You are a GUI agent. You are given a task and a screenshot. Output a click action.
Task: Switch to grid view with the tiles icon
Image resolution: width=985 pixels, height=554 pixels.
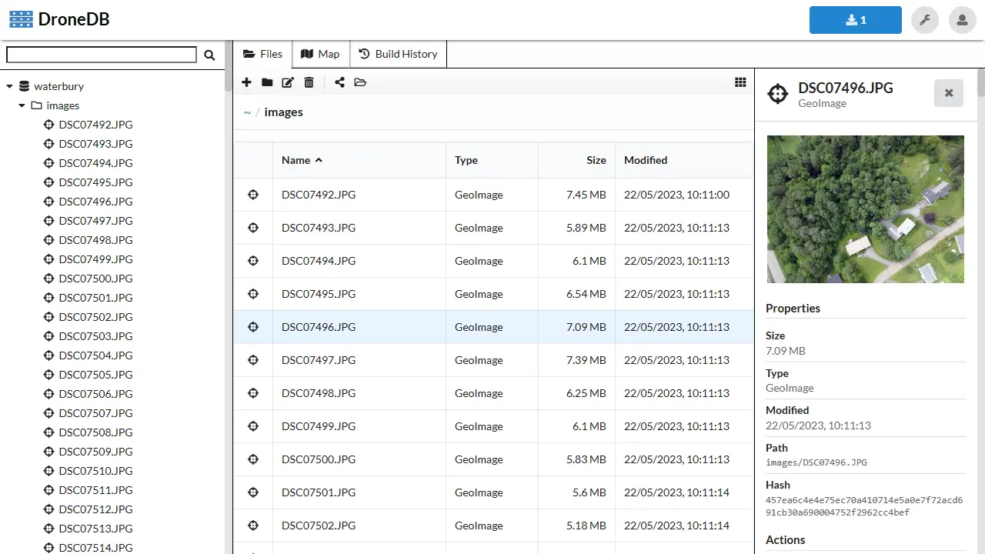740,82
